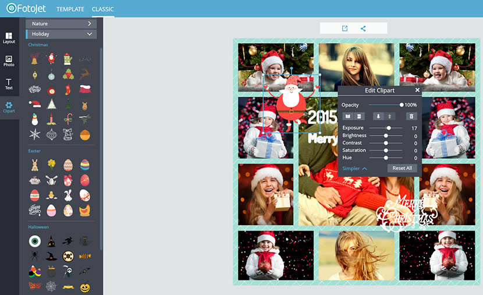Add the haunted house clipart
Viewport: 483px width, 295px height.
coord(51,241)
